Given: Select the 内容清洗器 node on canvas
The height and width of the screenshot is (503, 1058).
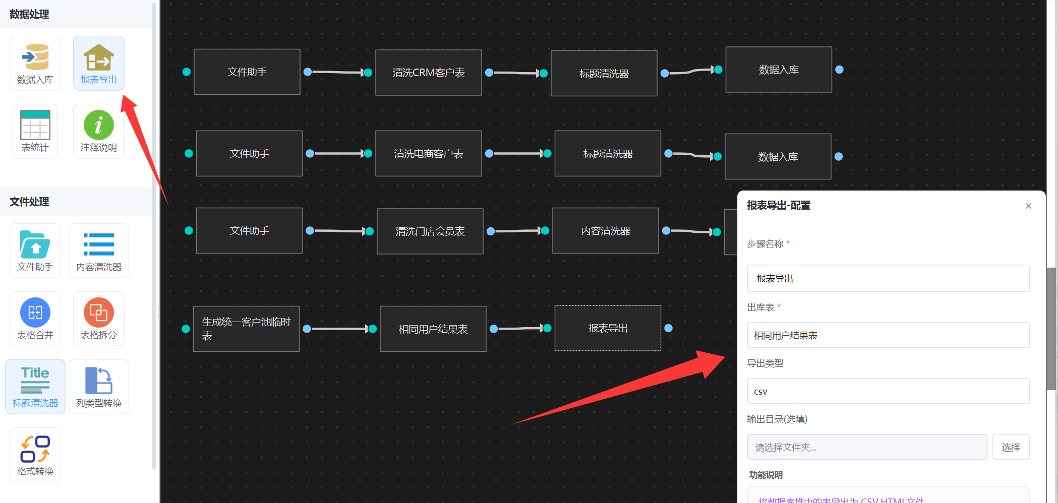Looking at the screenshot, I should pyautogui.click(x=606, y=231).
